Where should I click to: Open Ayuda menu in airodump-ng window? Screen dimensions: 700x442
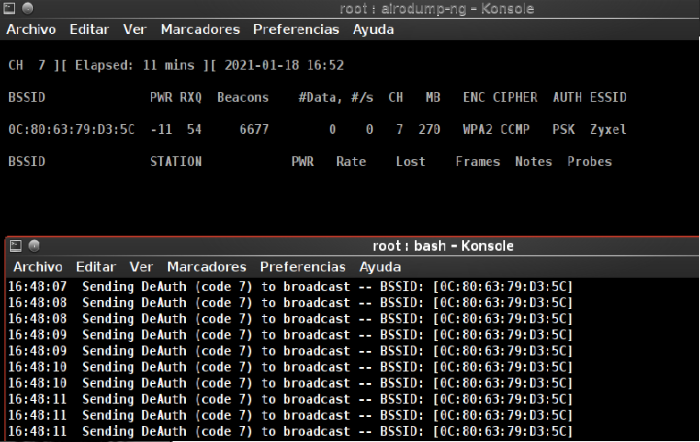point(374,29)
